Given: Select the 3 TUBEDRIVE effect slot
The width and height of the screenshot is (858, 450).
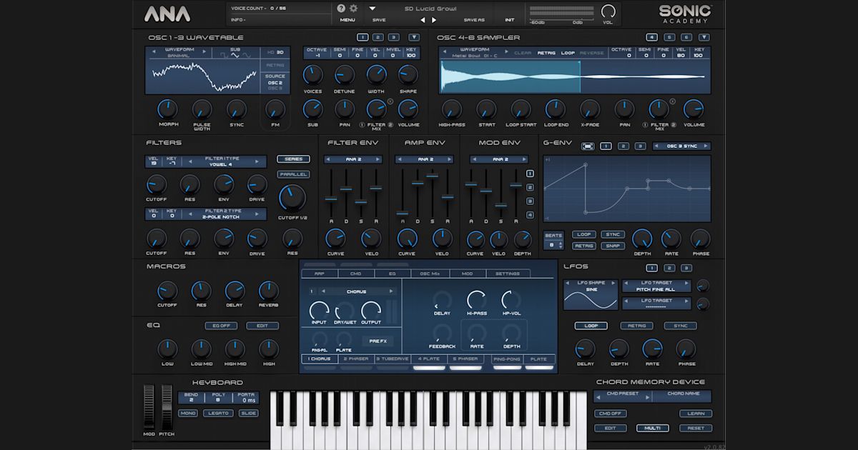Looking at the screenshot, I should pos(393,359).
